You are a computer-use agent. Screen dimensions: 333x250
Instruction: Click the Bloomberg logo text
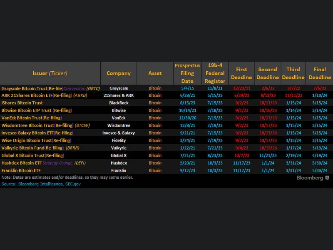pos(310,178)
